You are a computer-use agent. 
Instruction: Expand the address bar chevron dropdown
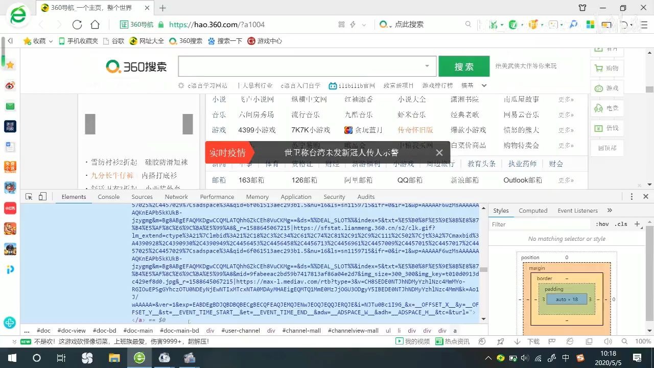pyautogui.click(x=364, y=25)
